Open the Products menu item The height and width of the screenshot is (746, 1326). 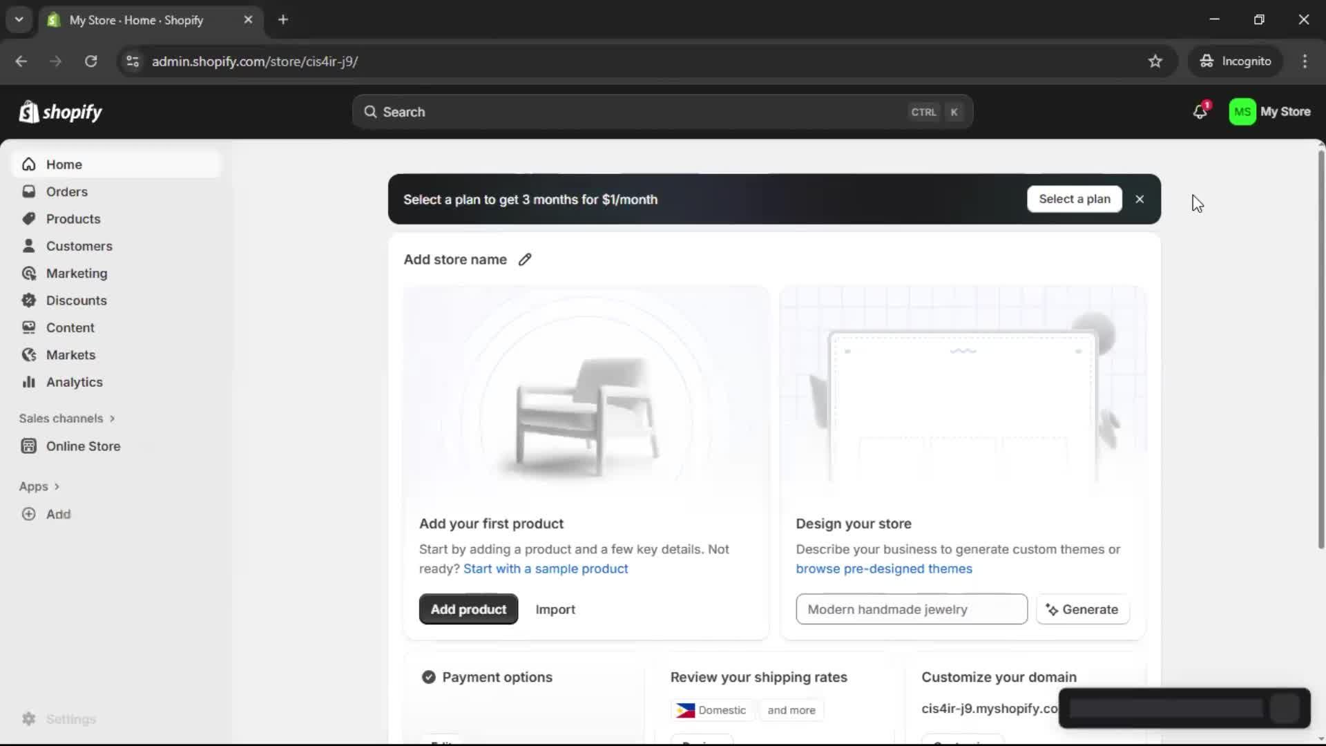click(73, 219)
